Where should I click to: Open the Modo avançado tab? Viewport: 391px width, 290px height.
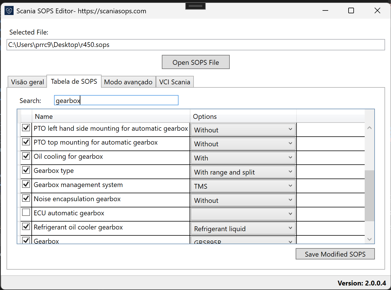click(128, 82)
